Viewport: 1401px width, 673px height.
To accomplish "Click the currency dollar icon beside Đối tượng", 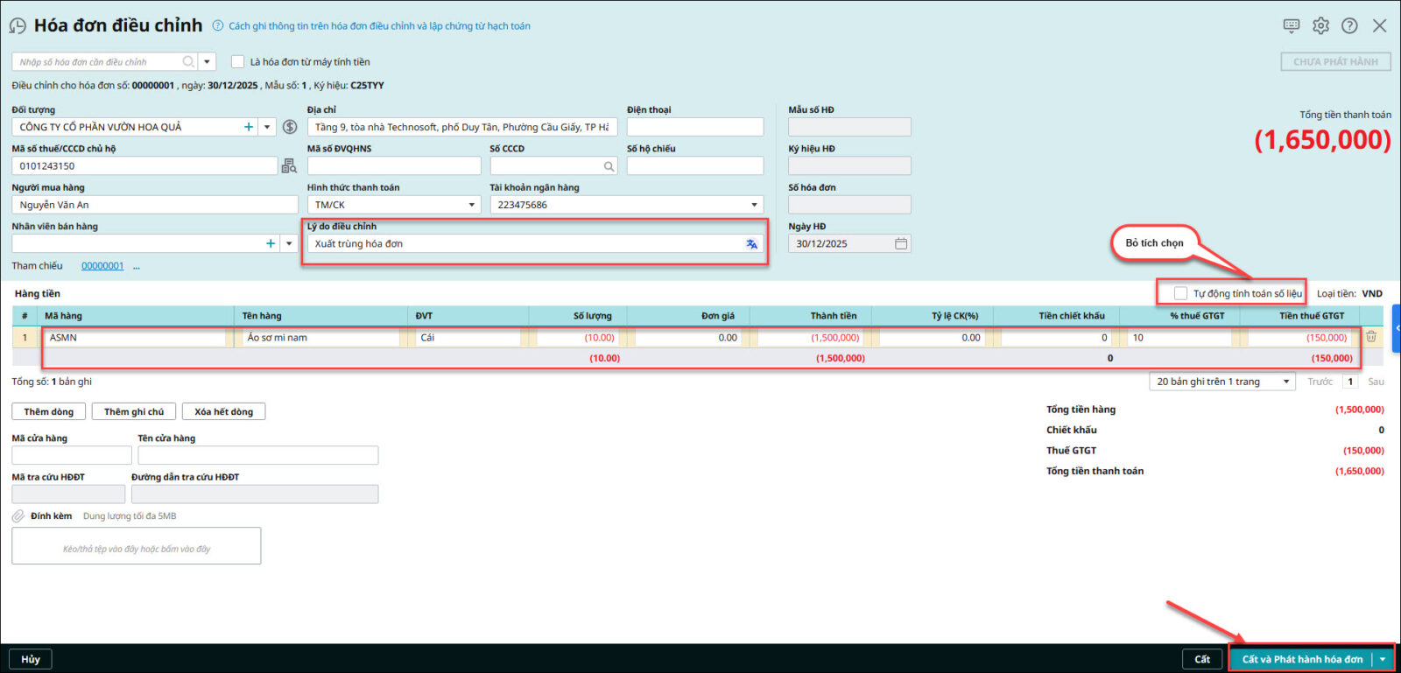I will (x=290, y=127).
